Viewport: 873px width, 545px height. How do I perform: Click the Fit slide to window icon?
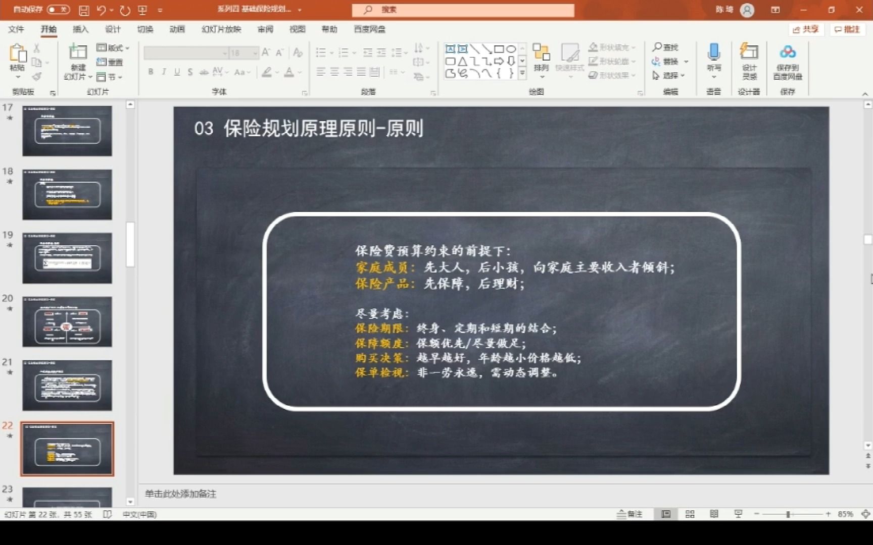(865, 514)
